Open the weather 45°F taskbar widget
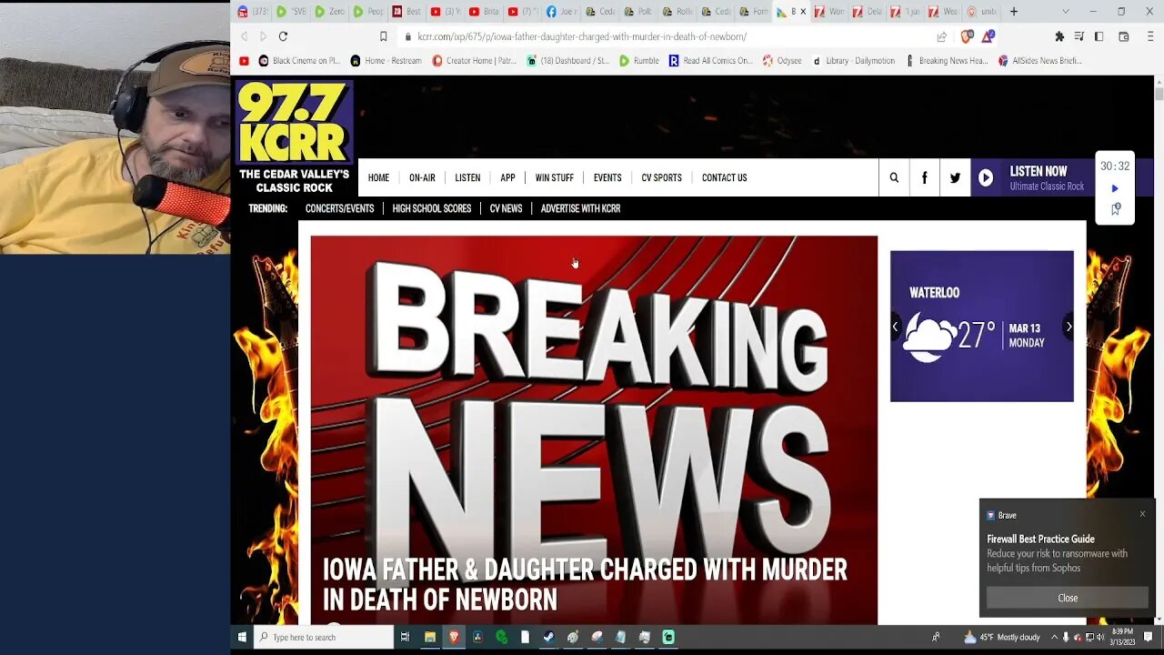This screenshot has width=1164, height=655. 1004,637
